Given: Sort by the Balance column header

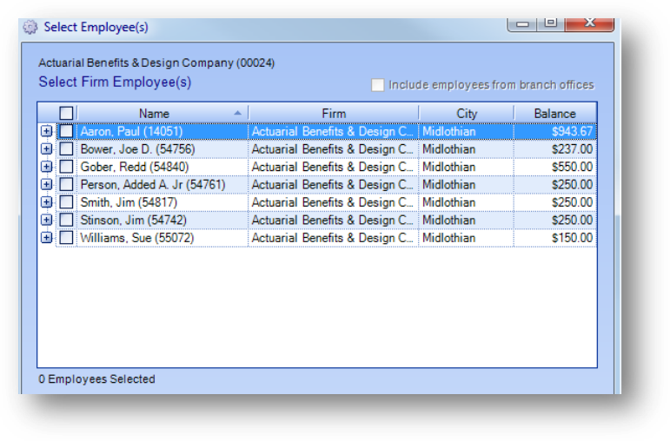Looking at the screenshot, I should coord(555,114).
